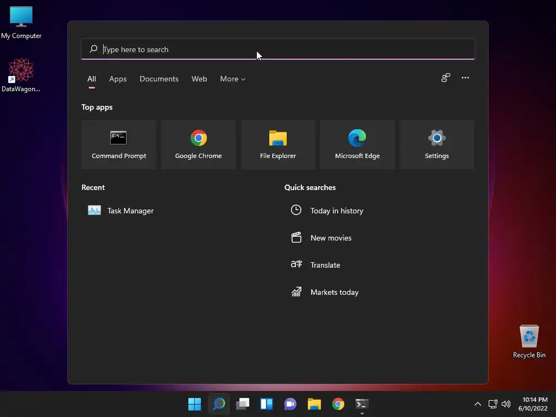Show hidden icons tray chevron

(x=478, y=404)
